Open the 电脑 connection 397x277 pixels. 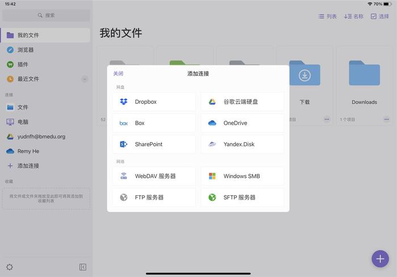pyautogui.click(x=45, y=122)
